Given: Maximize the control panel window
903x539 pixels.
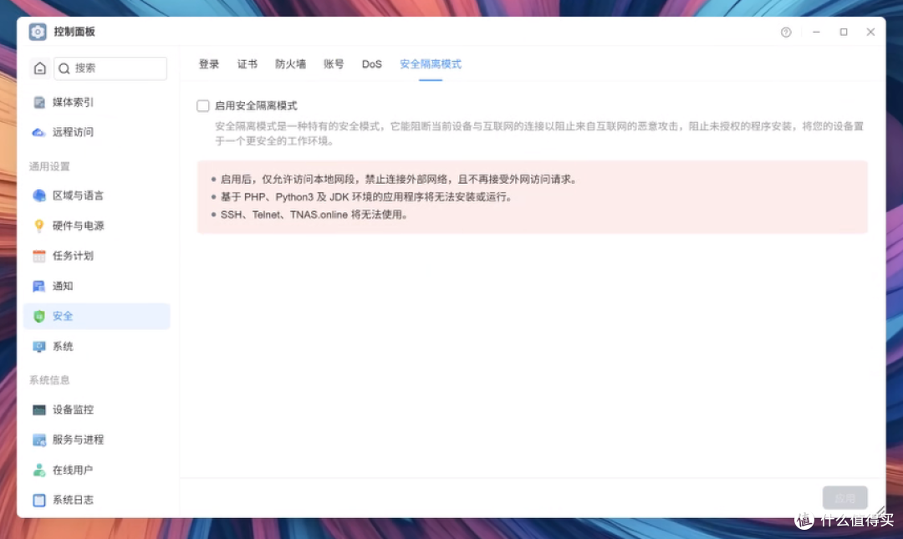Looking at the screenshot, I should click(x=844, y=33).
